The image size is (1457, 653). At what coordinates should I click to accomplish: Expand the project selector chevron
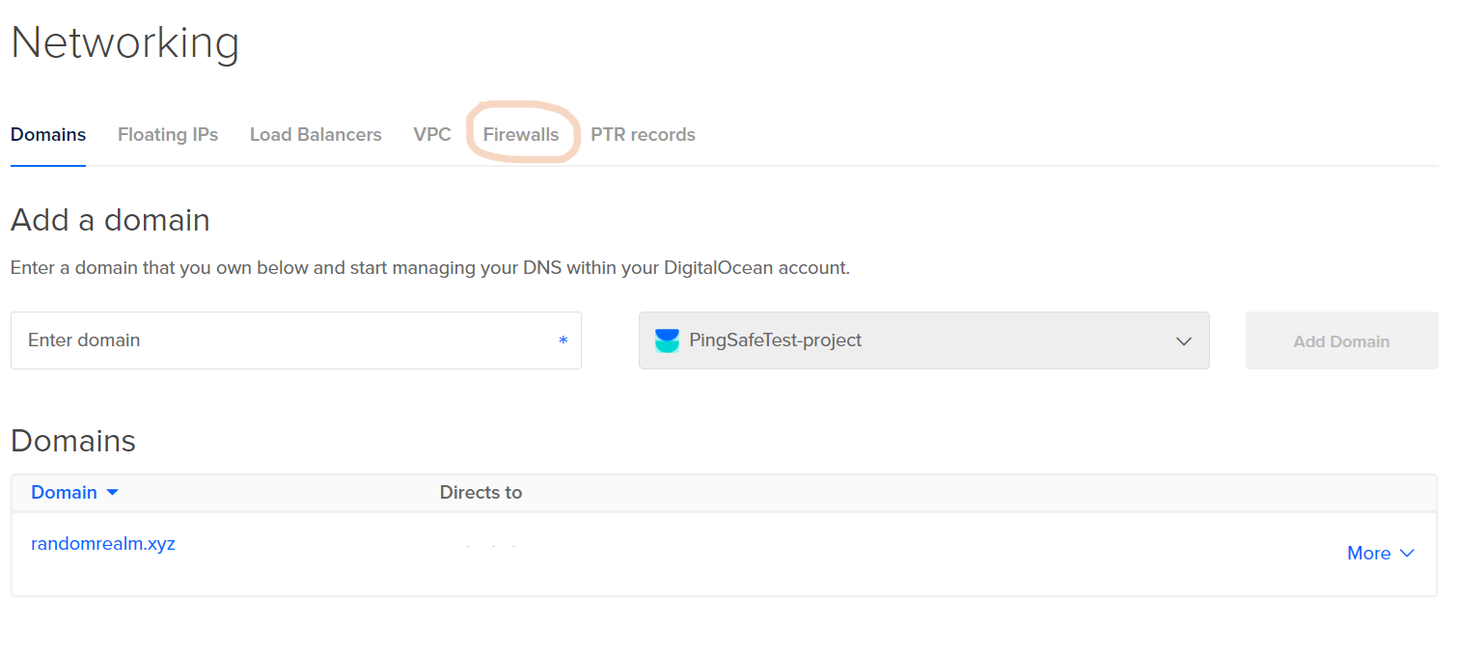click(1184, 341)
